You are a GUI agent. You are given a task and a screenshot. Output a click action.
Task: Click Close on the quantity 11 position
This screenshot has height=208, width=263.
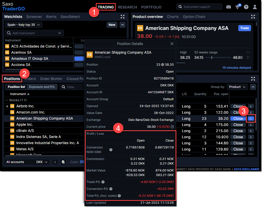238,149
